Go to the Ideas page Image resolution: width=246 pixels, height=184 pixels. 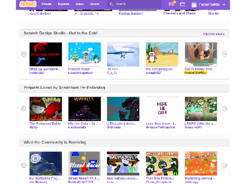click(x=79, y=4)
